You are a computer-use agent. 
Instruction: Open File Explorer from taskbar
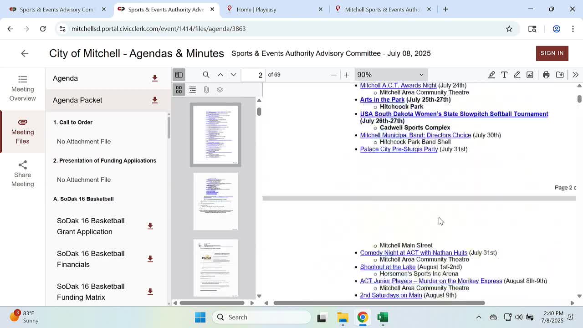coord(343,317)
